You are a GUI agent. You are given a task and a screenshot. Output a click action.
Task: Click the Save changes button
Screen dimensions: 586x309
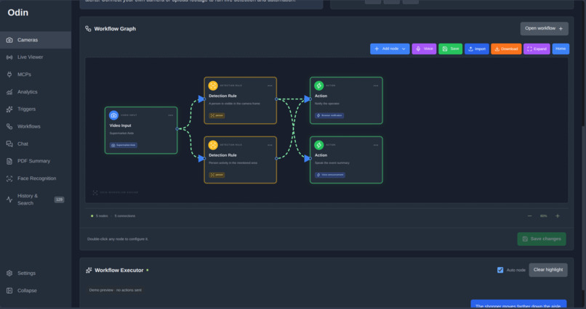542,239
